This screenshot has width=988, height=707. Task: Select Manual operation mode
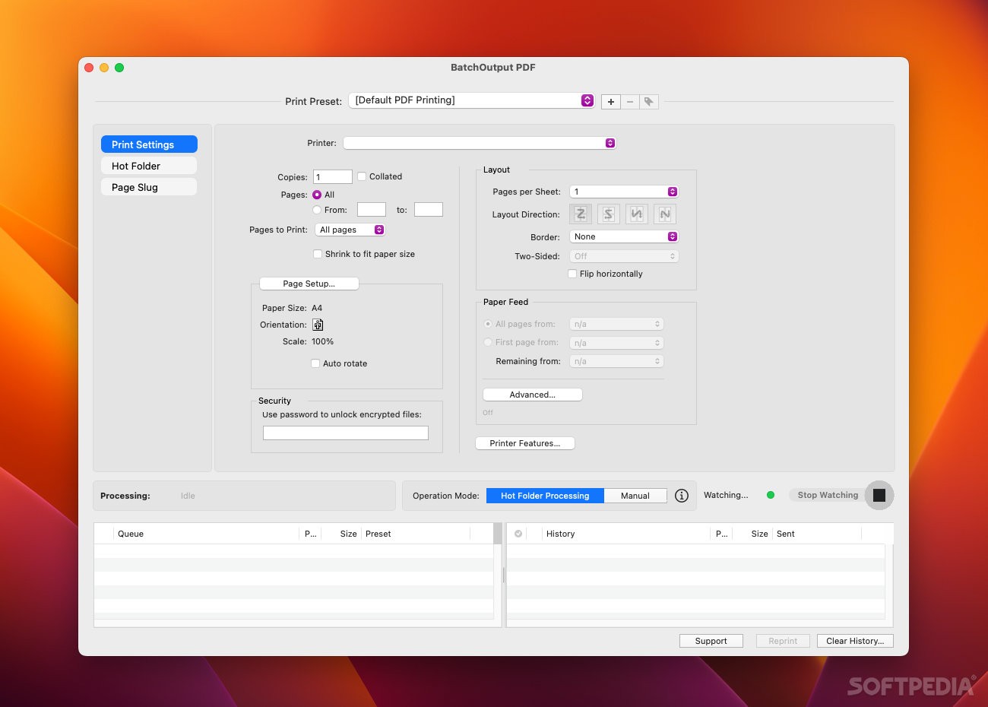pos(635,496)
